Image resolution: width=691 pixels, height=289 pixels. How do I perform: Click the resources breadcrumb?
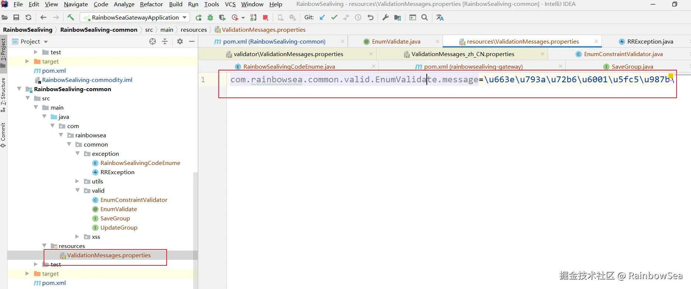click(194, 30)
